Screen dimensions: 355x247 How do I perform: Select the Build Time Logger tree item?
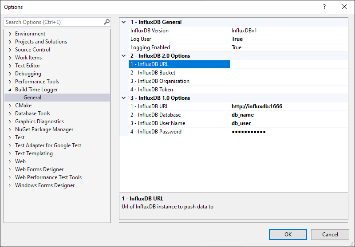click(36, 90)
